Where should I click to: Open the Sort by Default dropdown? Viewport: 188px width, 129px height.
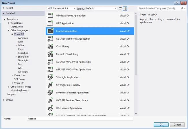(101, 8)
